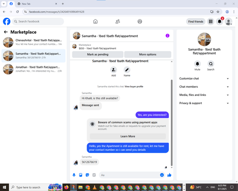Switch to the New Tab browser tab
The height and width of the screenshot is (191, 238).
pos(37,4)
